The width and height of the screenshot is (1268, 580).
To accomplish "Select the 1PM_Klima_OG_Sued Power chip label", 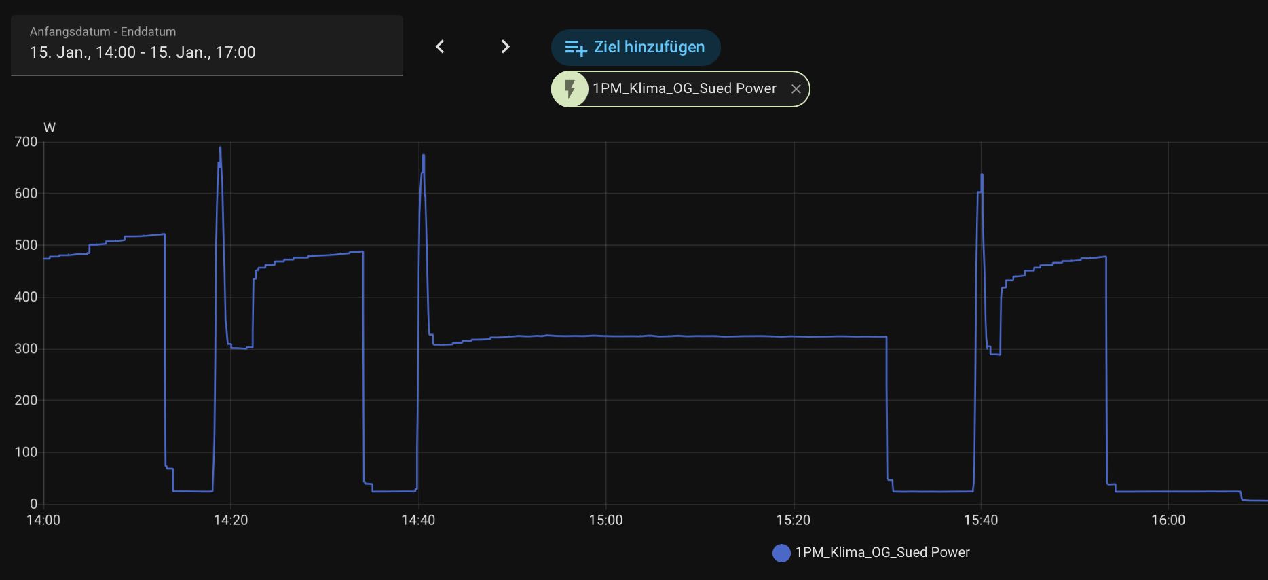I will coord(684,89).
